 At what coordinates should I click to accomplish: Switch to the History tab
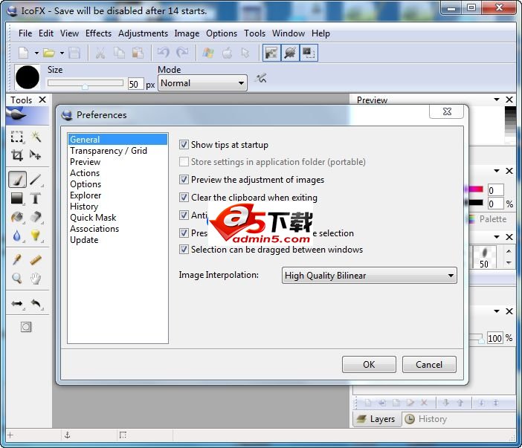(426, 419)
